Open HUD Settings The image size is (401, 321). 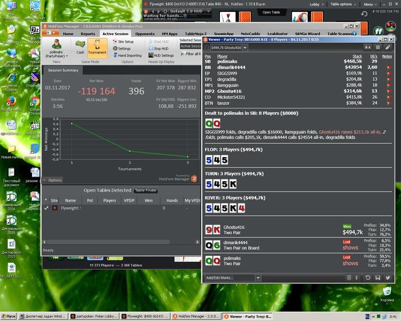click(x=161, y=55)
